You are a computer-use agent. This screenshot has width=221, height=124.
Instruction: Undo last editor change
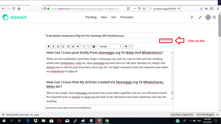[x=126, y=46]
